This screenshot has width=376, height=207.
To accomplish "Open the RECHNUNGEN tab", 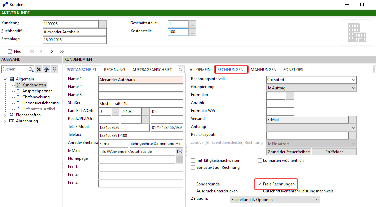I will [230, 69].
